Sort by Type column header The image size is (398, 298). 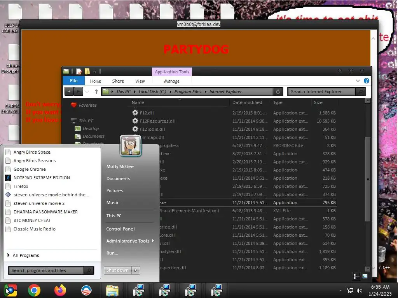[x=278, y=102]
